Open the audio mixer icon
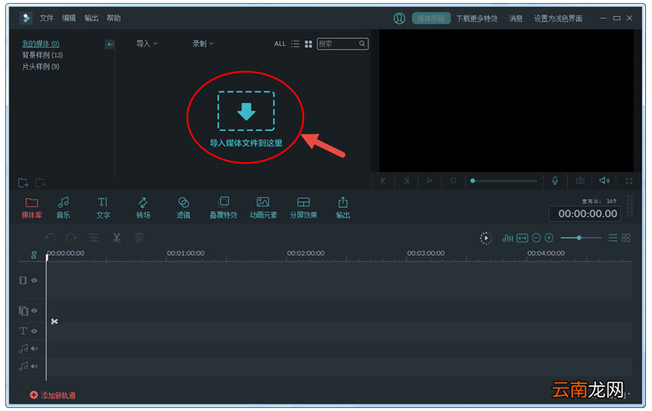 [x=508, y=238]
